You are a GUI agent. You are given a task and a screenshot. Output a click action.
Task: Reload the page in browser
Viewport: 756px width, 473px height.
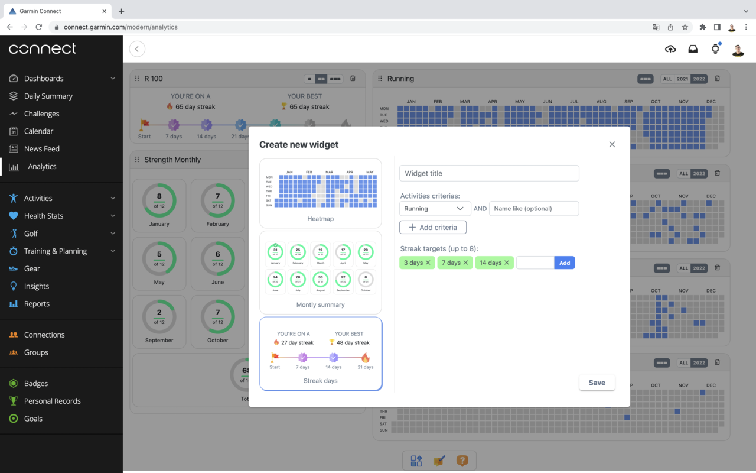coord(39,27)
